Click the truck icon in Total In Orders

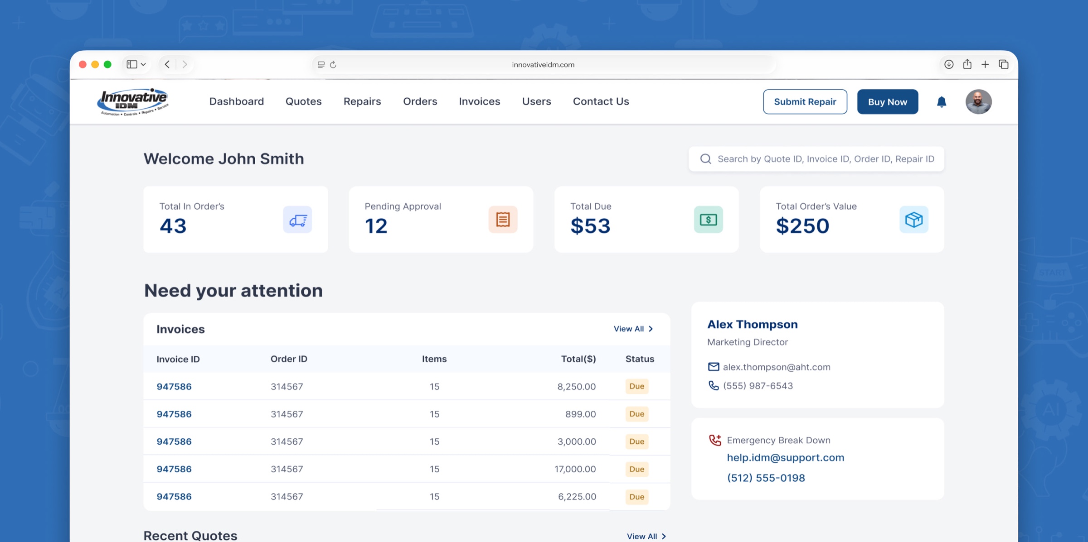click(x=297, y=220)
